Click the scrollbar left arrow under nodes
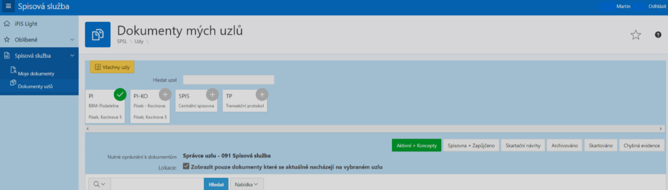Image resolution: width=668 pixels, height=190 pixels. pos(88,129)
